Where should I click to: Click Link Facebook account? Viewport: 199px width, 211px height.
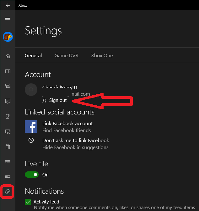pos(67,123)
